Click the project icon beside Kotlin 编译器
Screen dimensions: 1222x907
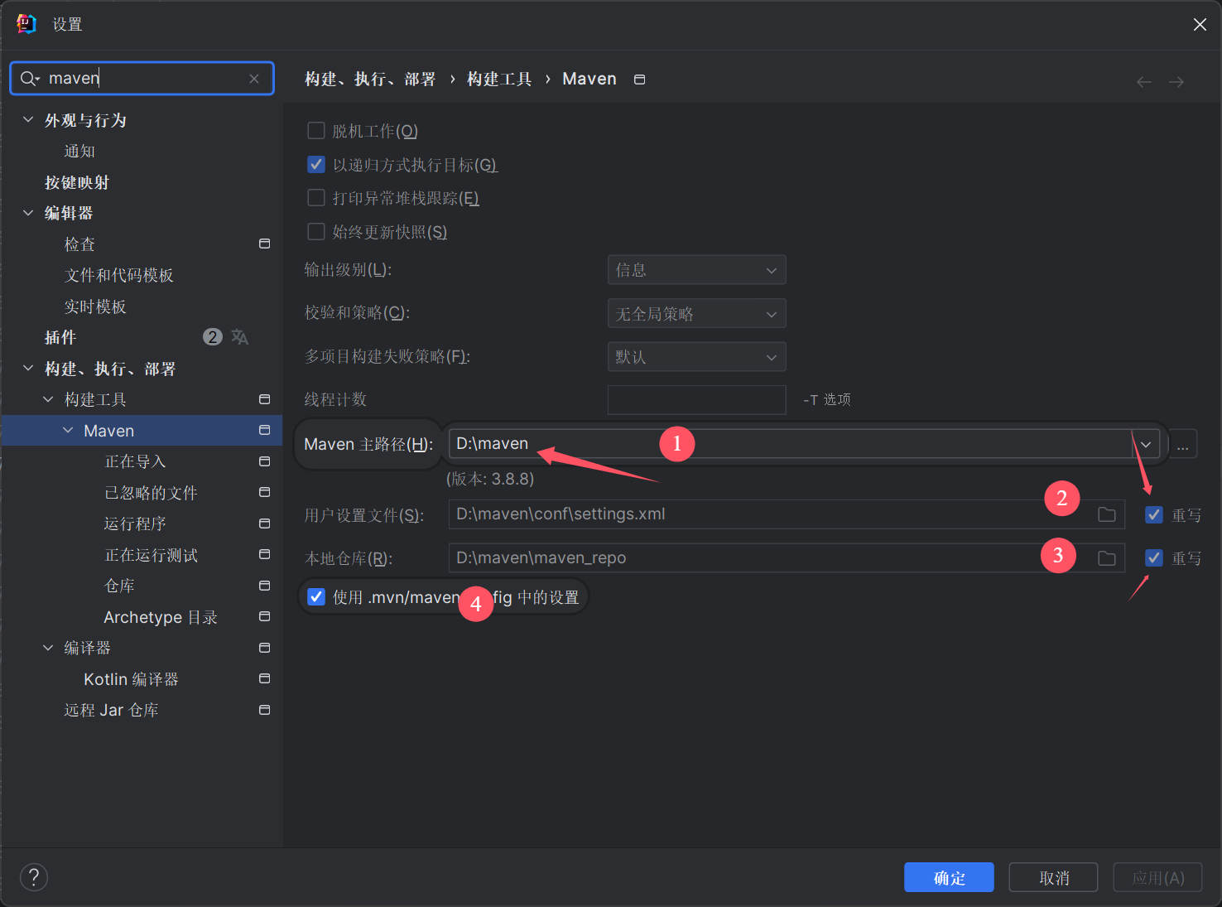265,678
